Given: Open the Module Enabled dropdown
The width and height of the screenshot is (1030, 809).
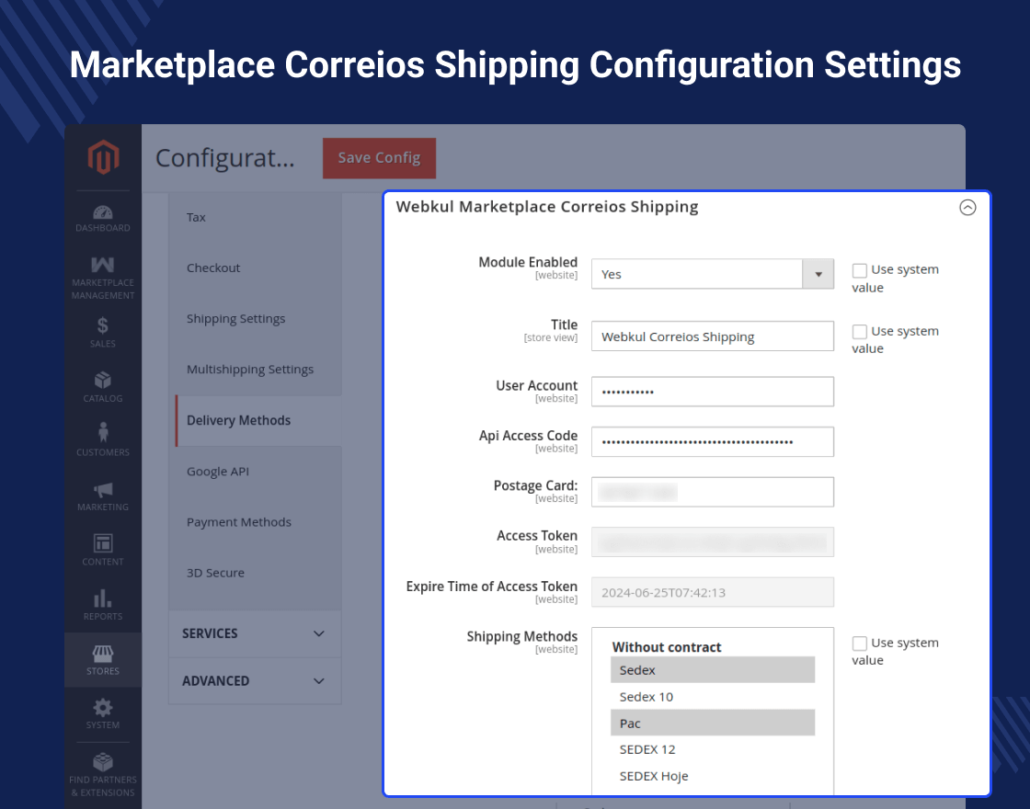Looking at the screenshot, I should [713, 274].
